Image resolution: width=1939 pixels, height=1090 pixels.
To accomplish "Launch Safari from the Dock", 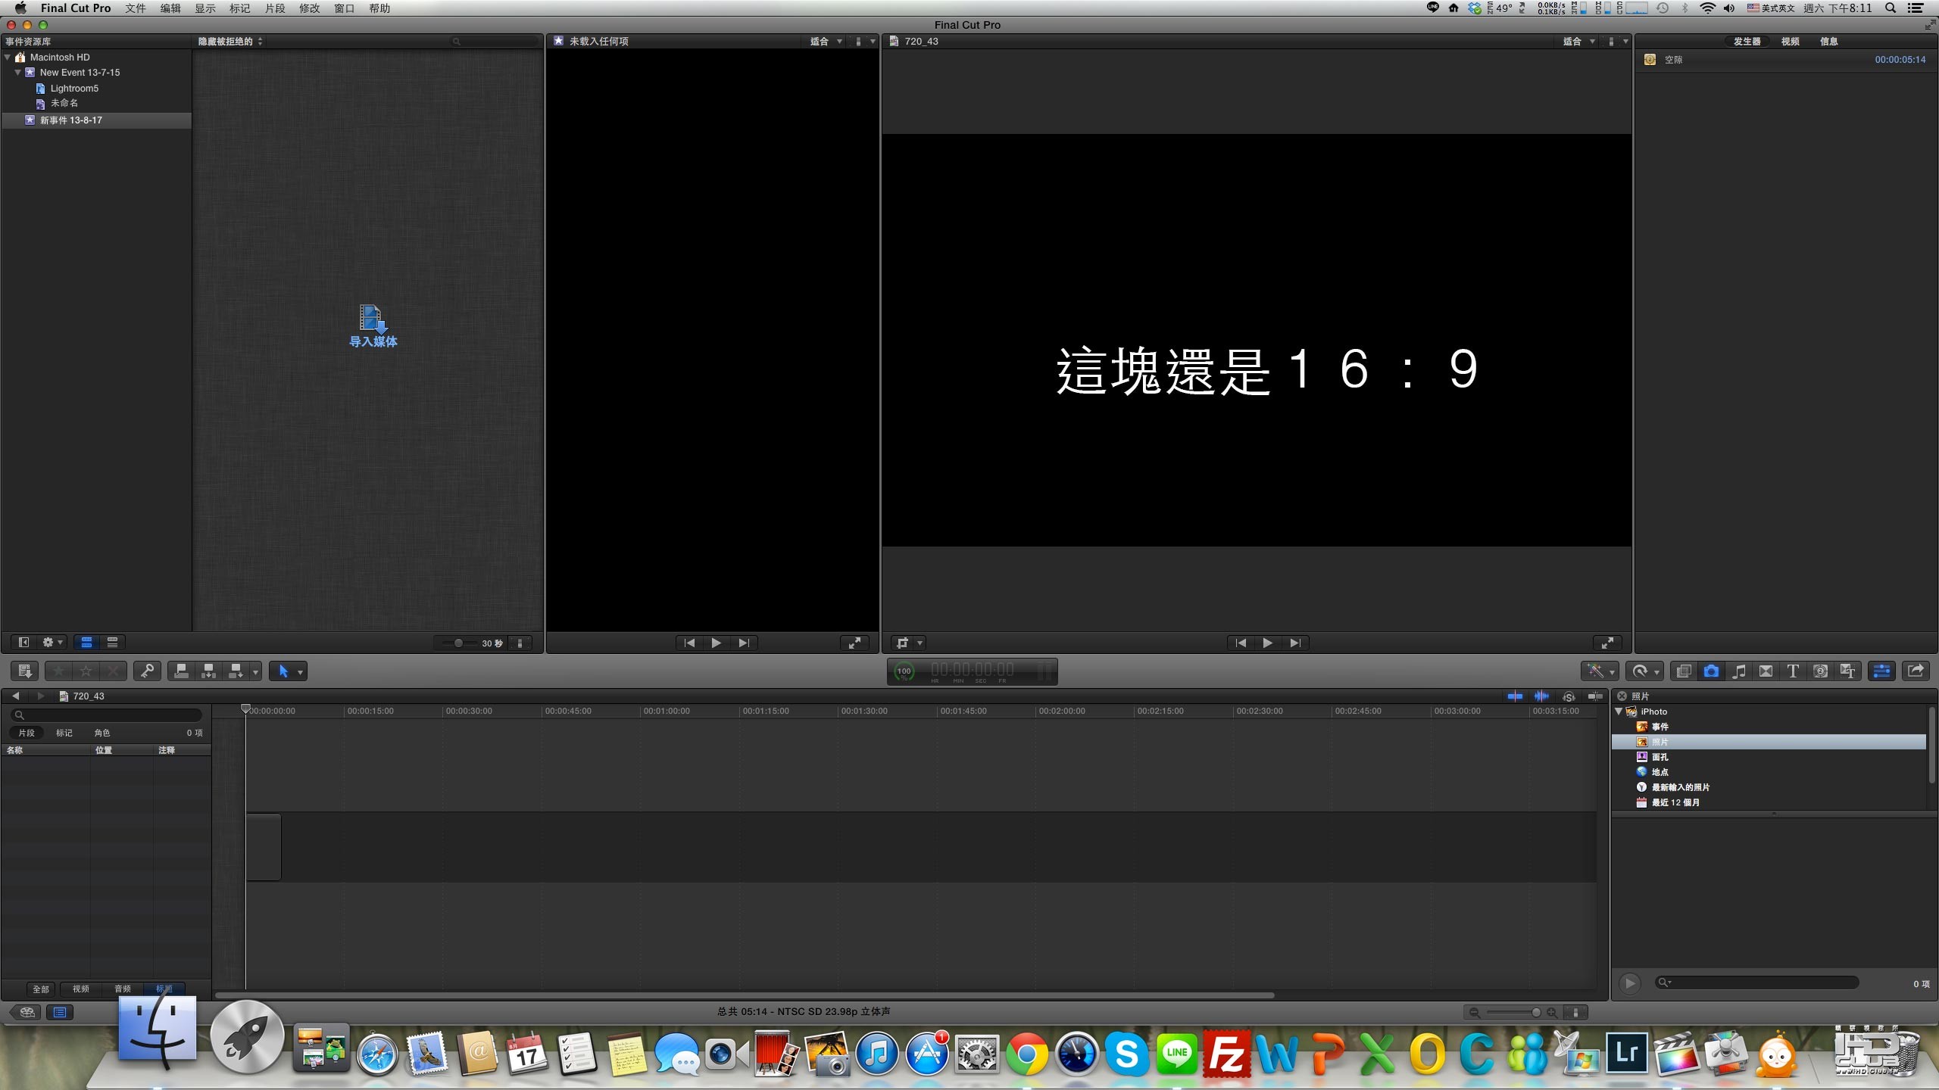I will 377,1054.
